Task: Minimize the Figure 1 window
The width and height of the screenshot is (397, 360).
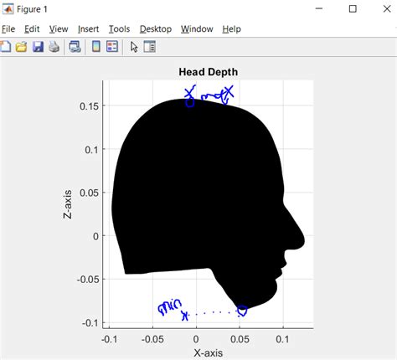Action: point(319,9)
